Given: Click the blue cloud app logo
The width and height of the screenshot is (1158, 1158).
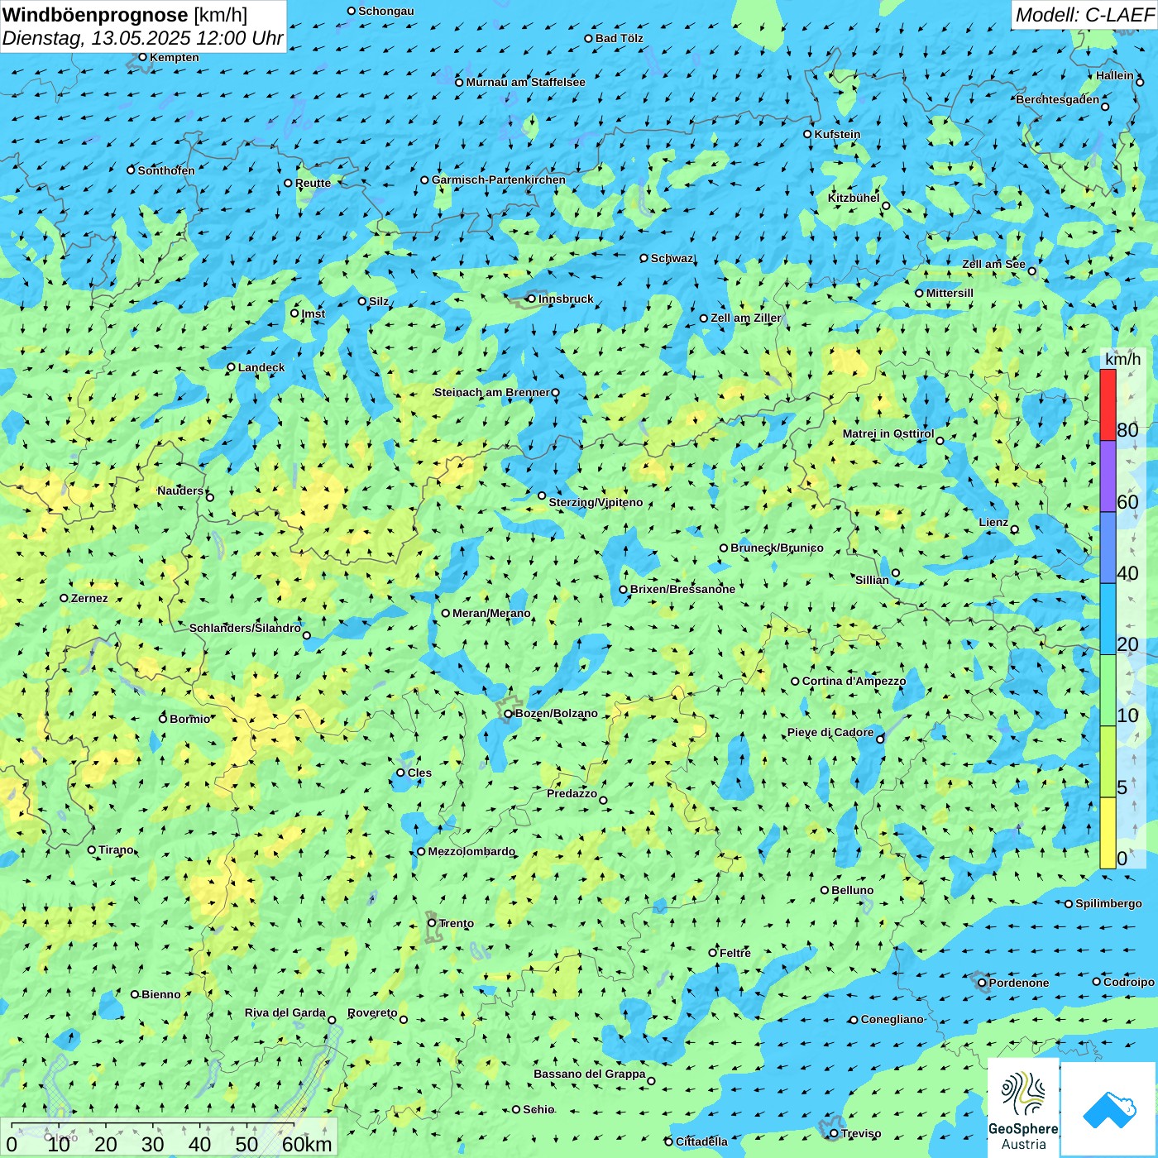Looking at the screenshot, I should [1108, 1110].
